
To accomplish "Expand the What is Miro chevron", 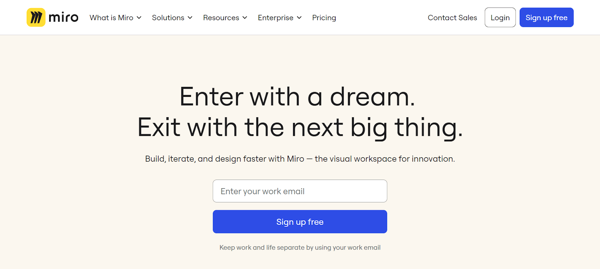I will (139, 18).
